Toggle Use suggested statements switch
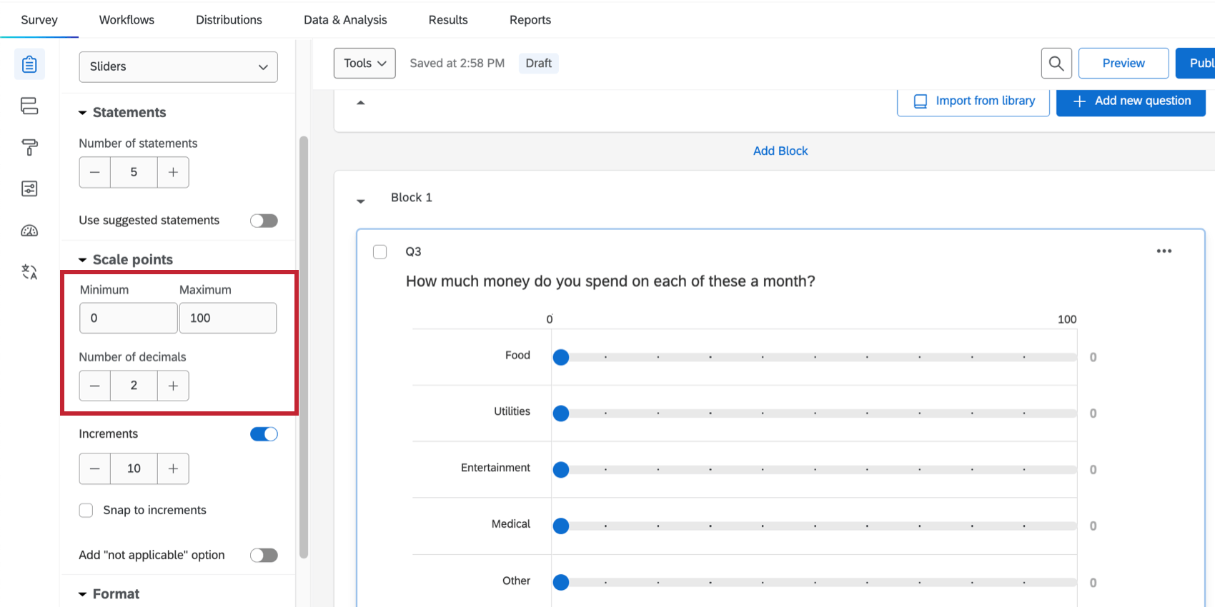The width and height of the screenshot is (1215, 607). coord(264,221)
